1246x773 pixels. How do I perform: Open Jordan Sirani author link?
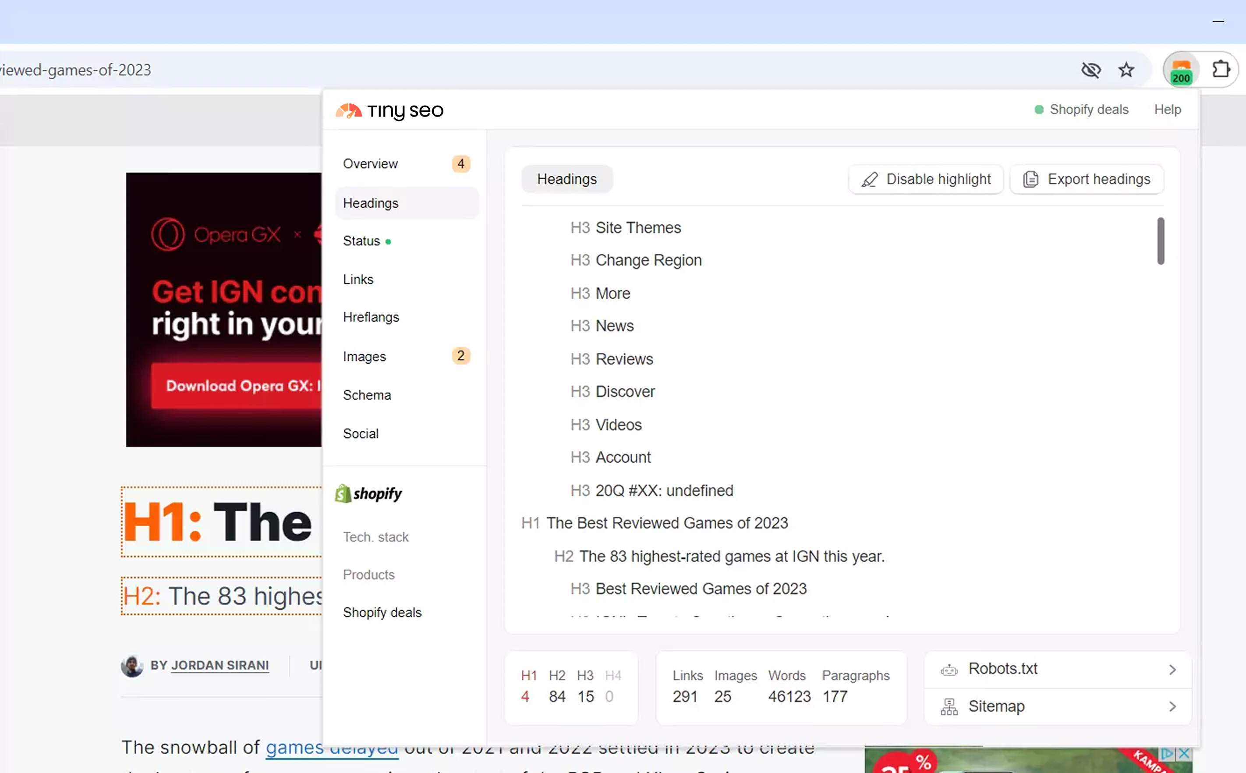pos(220,665)
